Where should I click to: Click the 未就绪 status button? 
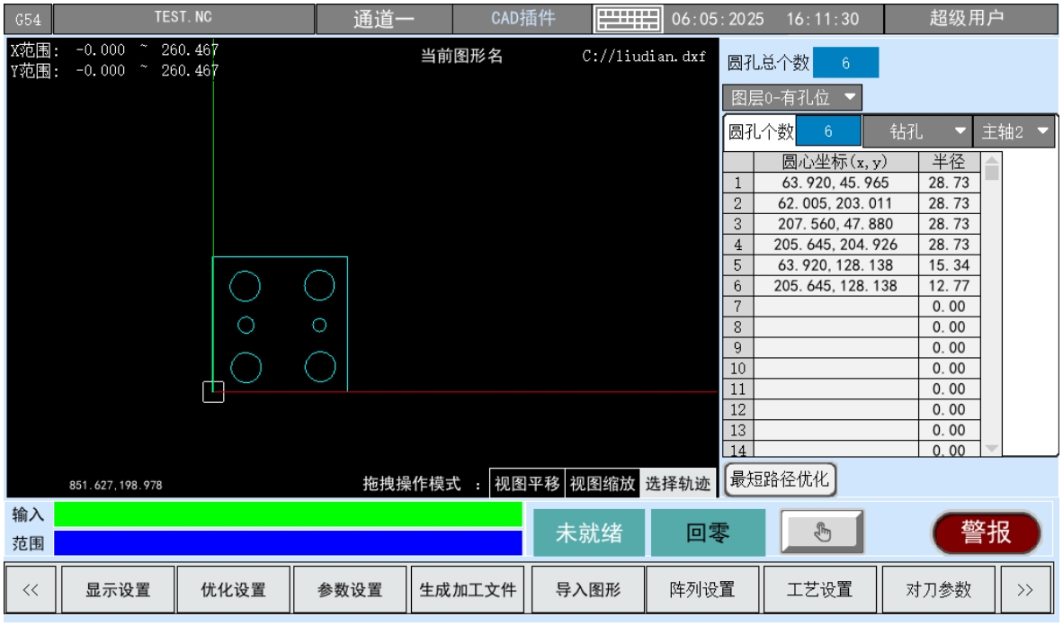point(588,532)
